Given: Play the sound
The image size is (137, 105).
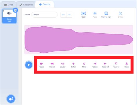Looking at the screenshot, I should pyautogui.click(x=29, y=65).
